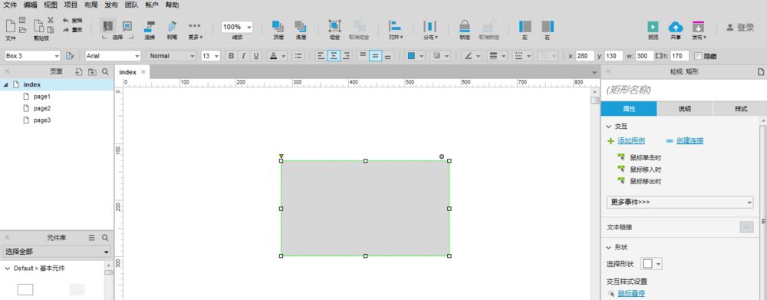Open the Arial font dropdown

[113, 56]
